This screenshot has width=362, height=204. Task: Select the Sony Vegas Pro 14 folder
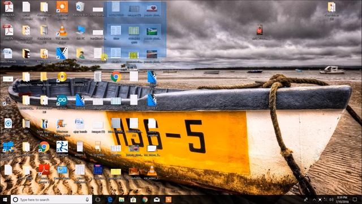coord(44,127)
